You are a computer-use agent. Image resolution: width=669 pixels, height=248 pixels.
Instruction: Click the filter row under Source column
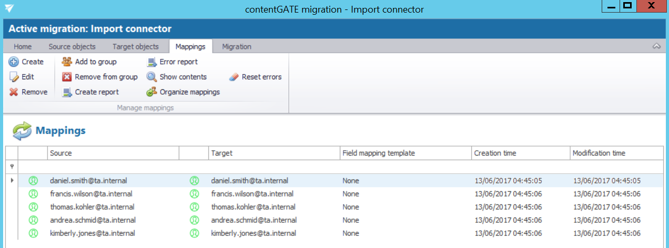tap(113, 167)
